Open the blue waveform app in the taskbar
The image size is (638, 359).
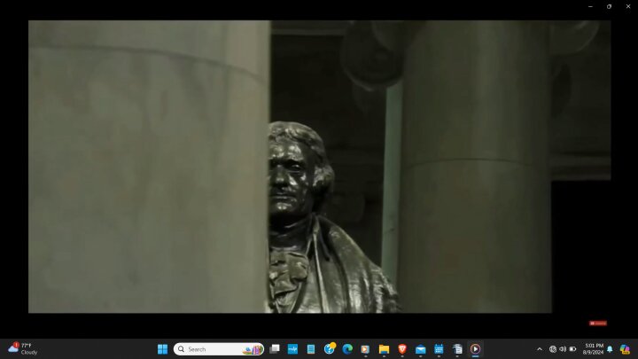tap(292, 349)
